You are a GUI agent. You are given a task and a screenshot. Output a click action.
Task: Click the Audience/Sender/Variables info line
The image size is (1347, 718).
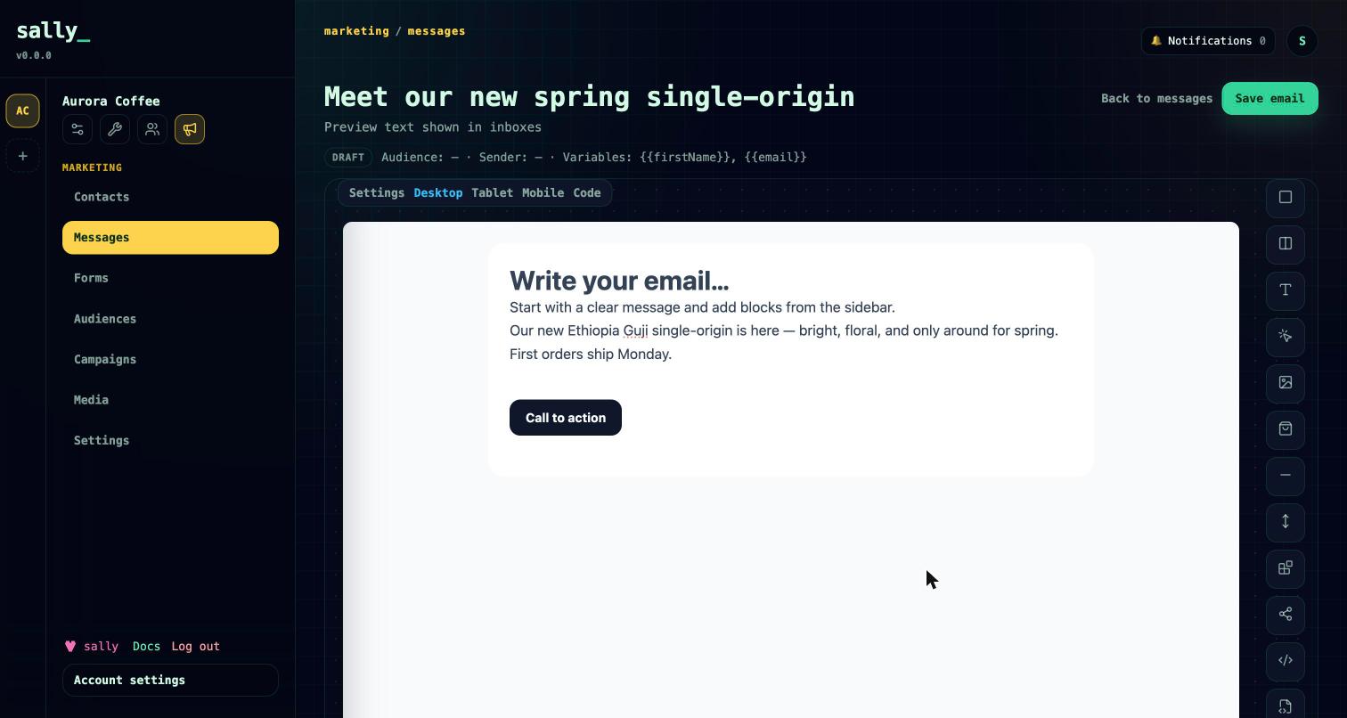[x=594, y=158]
